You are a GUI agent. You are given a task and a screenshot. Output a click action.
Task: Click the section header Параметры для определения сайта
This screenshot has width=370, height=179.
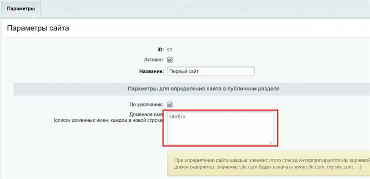(x=204, y=89)
